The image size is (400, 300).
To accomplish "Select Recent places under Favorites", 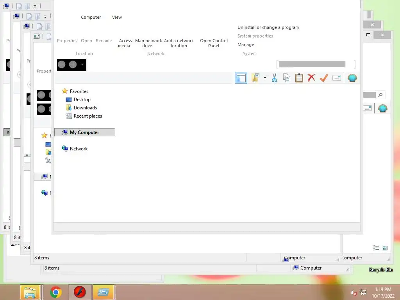I will point(88,116).
